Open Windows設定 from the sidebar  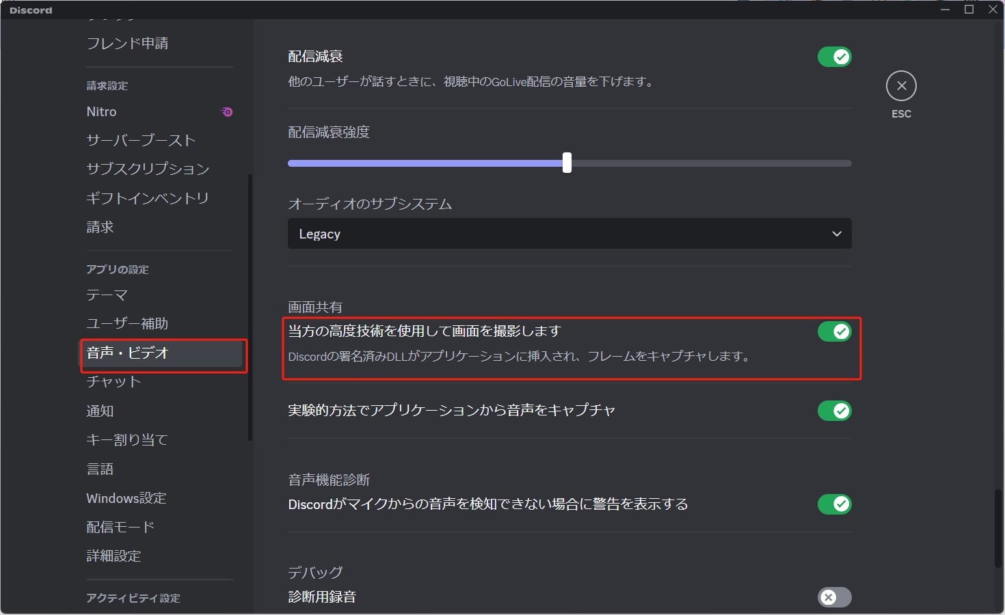tap(126, 498)
